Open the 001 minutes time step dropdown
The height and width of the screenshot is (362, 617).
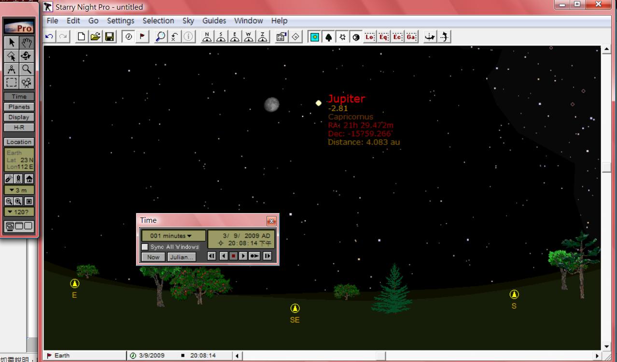coord(171,236)
